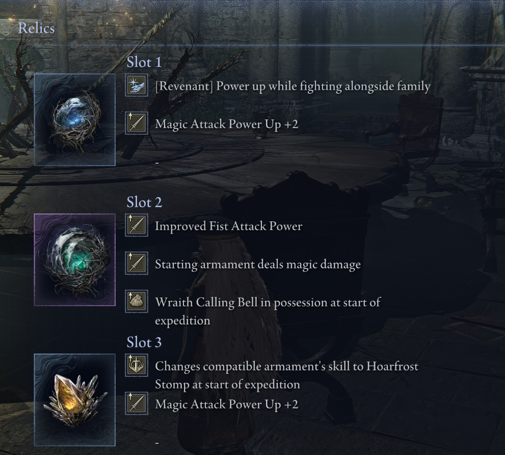Click the Revenant Power up while fighting text

click(293, 86)
